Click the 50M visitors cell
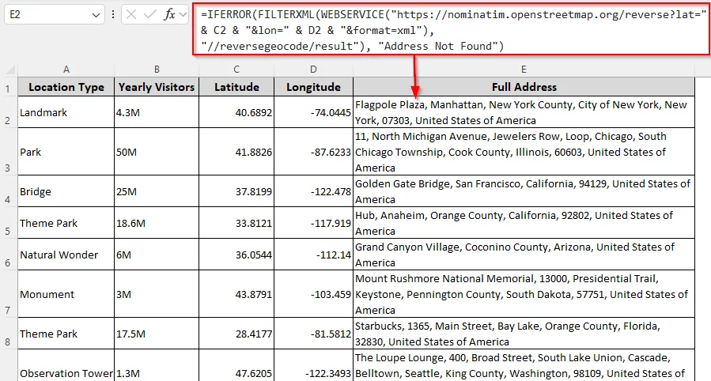The width and height of the screenshot is (711, 381). (x=157, y=151)
